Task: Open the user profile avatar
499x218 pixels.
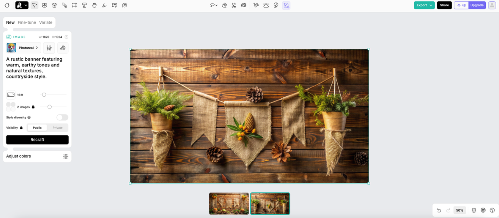Action: point(492,5)
